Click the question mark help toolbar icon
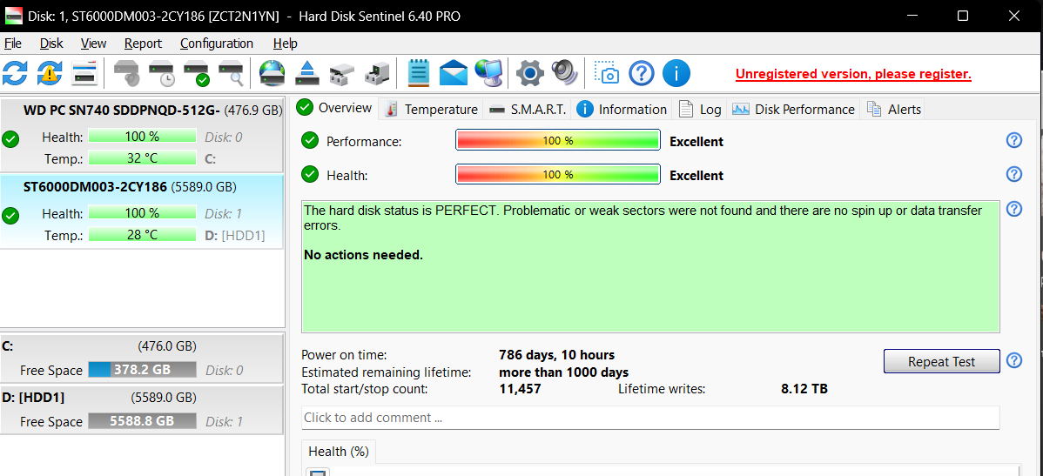Screen dimensions: 1043x476 coord(642,72)
